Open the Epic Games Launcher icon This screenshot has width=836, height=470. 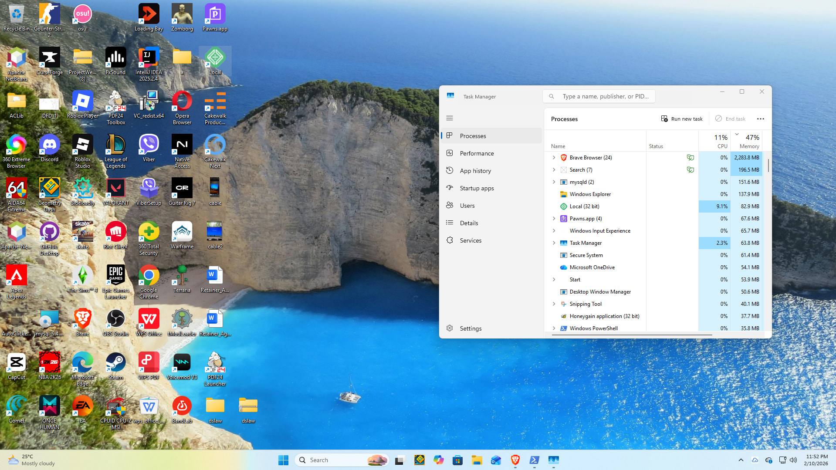coord(115,282)
